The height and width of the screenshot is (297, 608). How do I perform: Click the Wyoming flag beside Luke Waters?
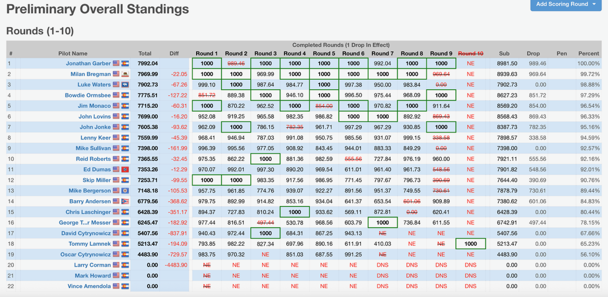pos(125,84)
